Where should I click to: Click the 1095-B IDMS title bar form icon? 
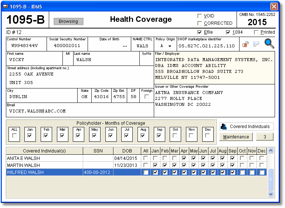click(x=6, y=7)
